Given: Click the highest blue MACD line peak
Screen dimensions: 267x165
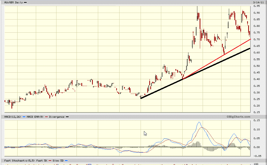Looking at the screenshot, I should pyautogui.click(x=199, y=122).
